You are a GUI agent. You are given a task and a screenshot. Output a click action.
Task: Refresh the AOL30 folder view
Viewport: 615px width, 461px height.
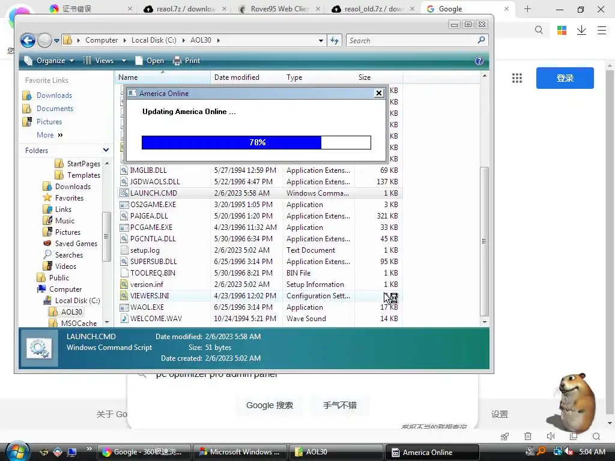(x=335, y=40)
